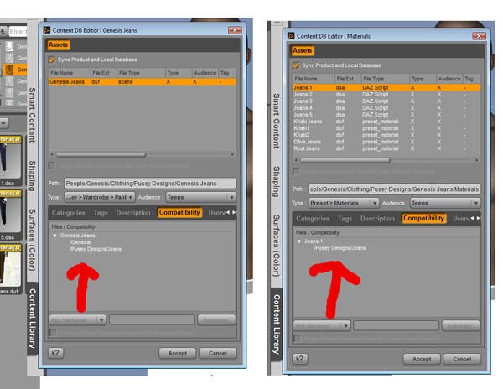503x389 pixels.
Task: Switch to Tags tab in Materials editor
Action: [345, 218]
